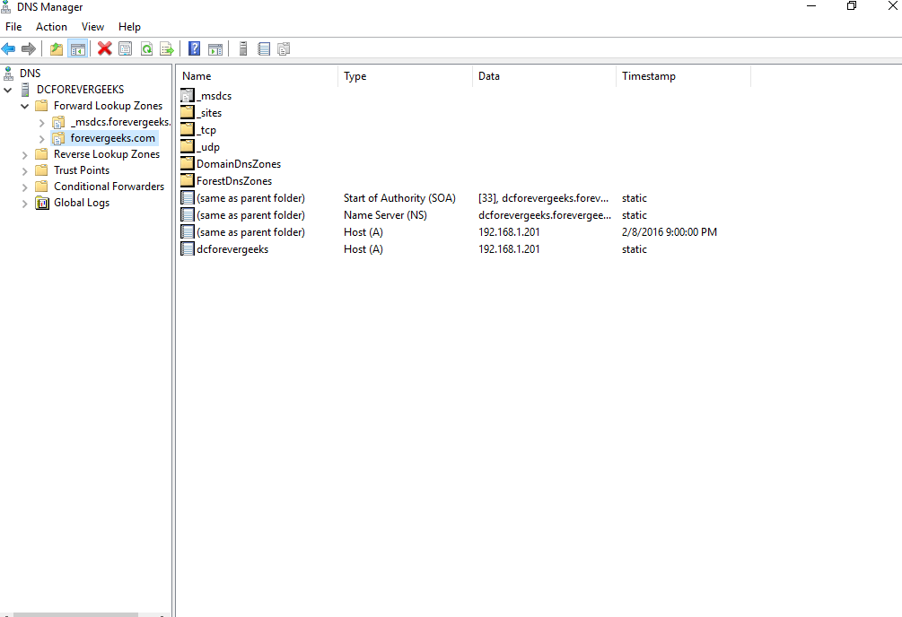Click the New Zone copy-pages icon
The image size is (902, 617).
pos(284,49)
